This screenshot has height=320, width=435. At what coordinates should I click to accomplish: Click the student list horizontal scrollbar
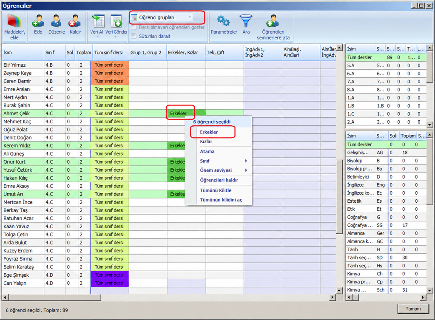(168, 297)
